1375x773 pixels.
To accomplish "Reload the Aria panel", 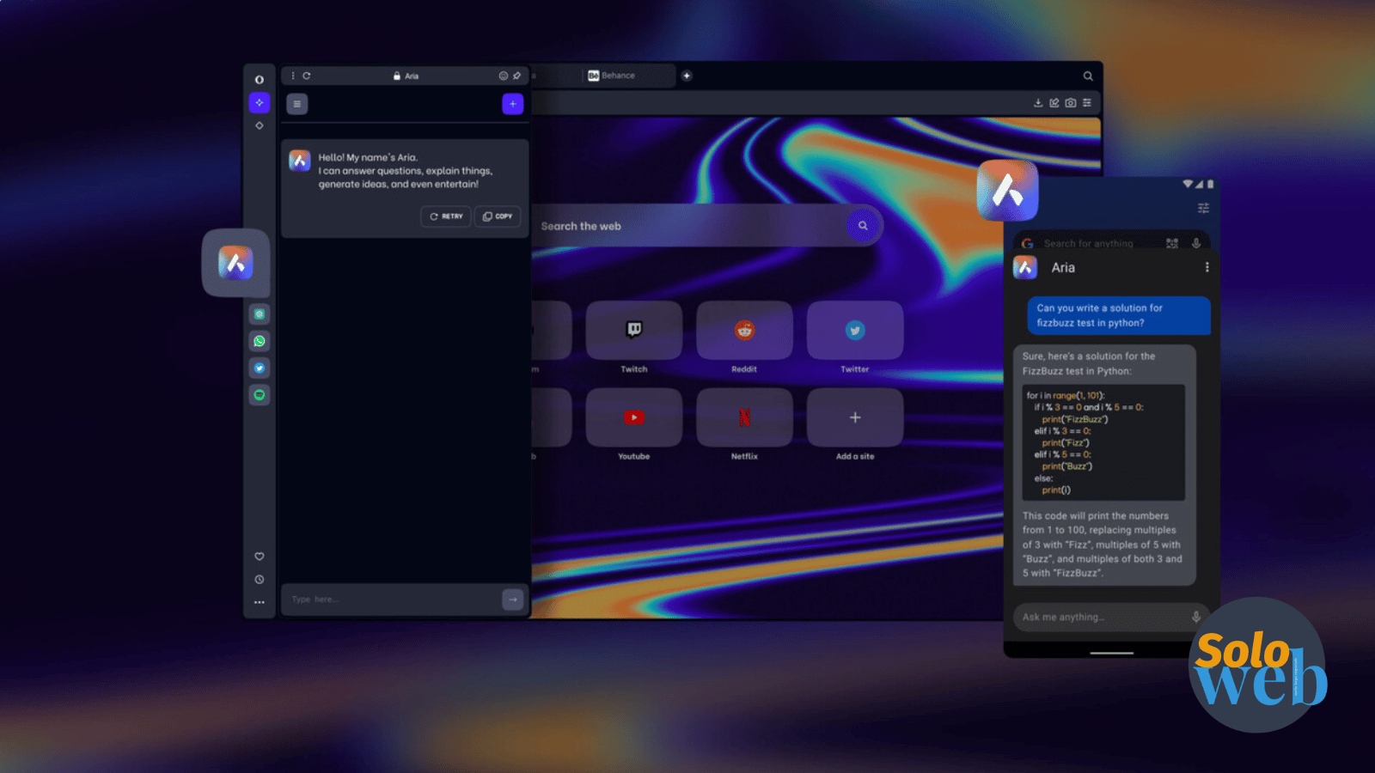I will coord(307,76).
